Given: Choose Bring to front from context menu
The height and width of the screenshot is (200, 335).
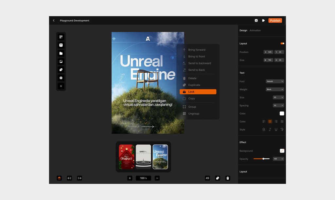Looking at the screenshot, I should (198, 56).
